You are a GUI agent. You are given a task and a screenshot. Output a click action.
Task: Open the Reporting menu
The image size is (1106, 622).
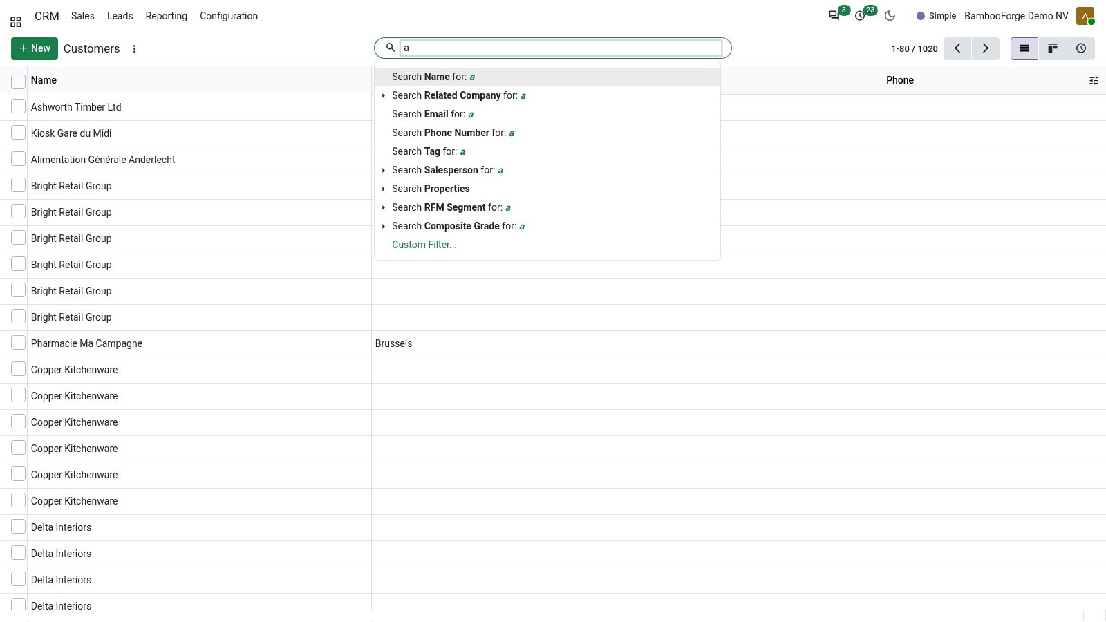[x=166, y=16]
